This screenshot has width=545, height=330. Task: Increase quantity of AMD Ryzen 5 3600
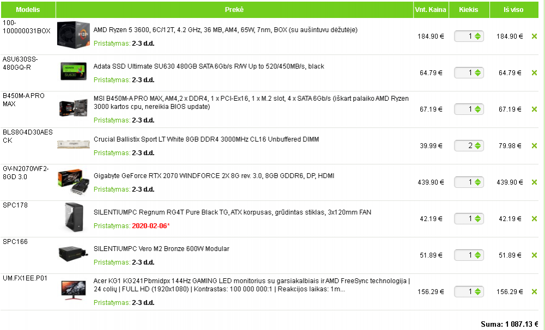tap(478, 34)
